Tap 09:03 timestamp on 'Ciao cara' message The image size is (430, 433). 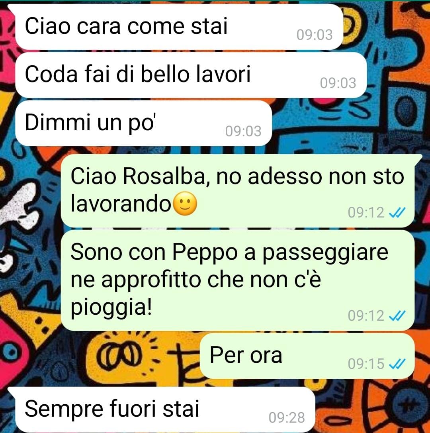tap(315, 35)
